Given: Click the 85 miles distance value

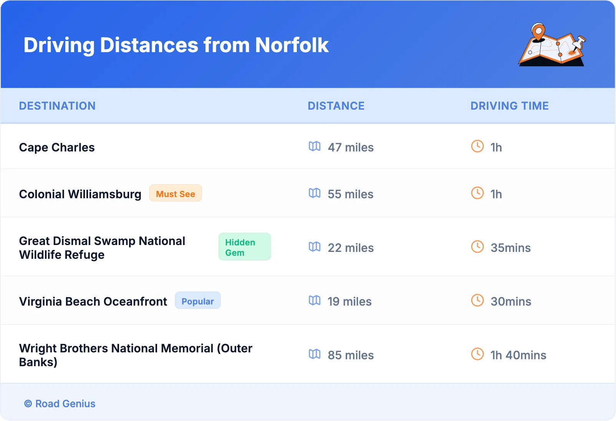Looking at the screenshot, I should pyautogui.click(x=351, y=355).
